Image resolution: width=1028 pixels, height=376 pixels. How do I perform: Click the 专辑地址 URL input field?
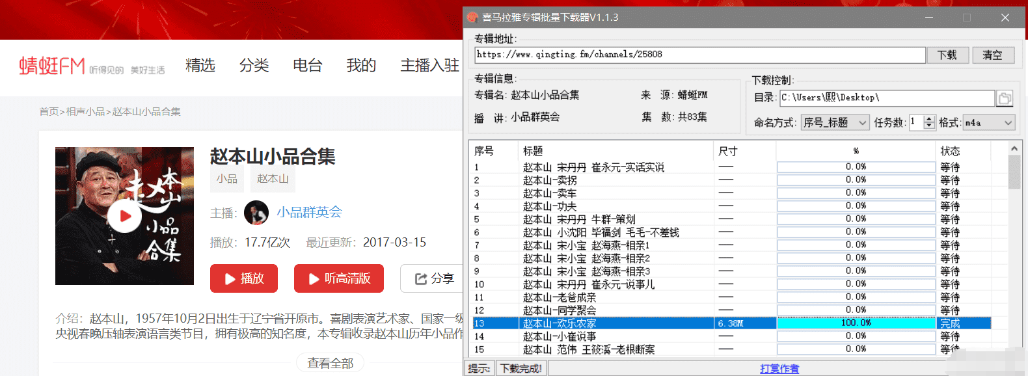[700, 55]
